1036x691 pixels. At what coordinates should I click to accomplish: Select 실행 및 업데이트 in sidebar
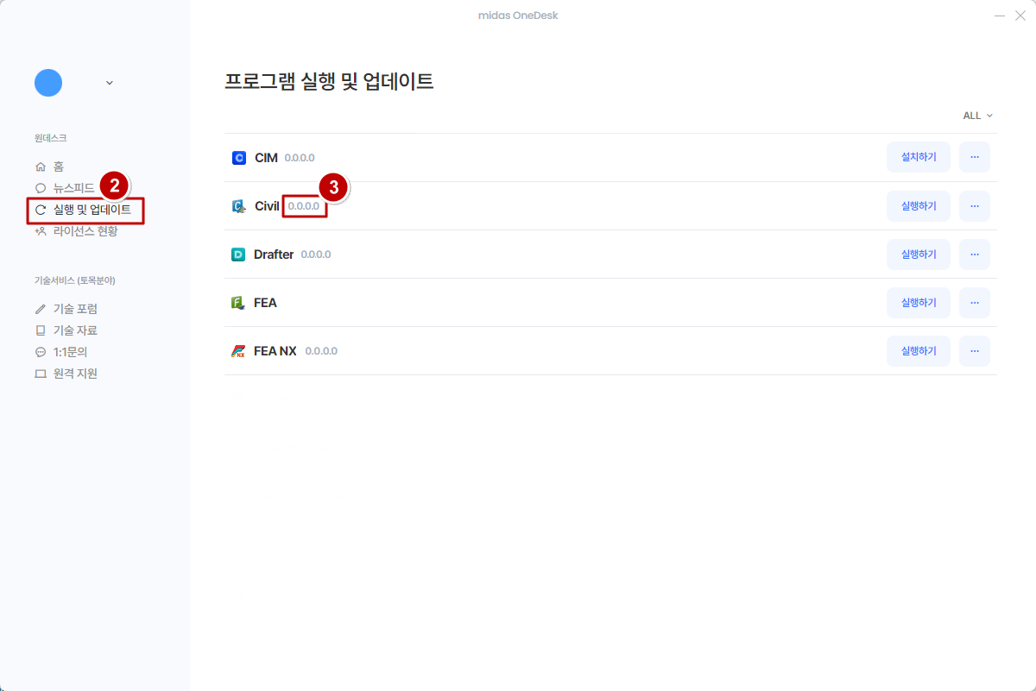[x=92, y=210]
